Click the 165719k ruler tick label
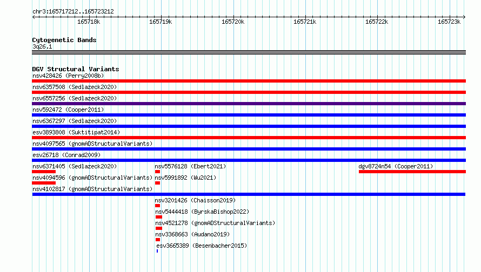Image resolution: width=481 pixels, height=272 pixels. pos(161,22)
